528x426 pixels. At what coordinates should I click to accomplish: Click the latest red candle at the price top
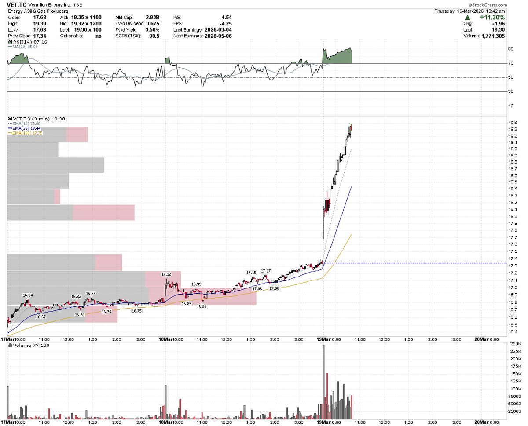click(351, 127)
